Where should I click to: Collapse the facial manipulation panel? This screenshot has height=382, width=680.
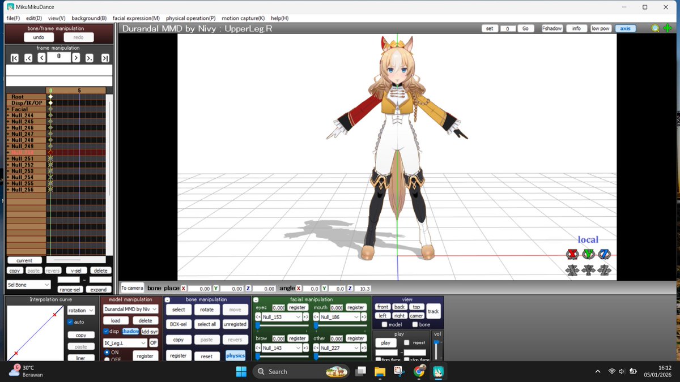[256, 299]
